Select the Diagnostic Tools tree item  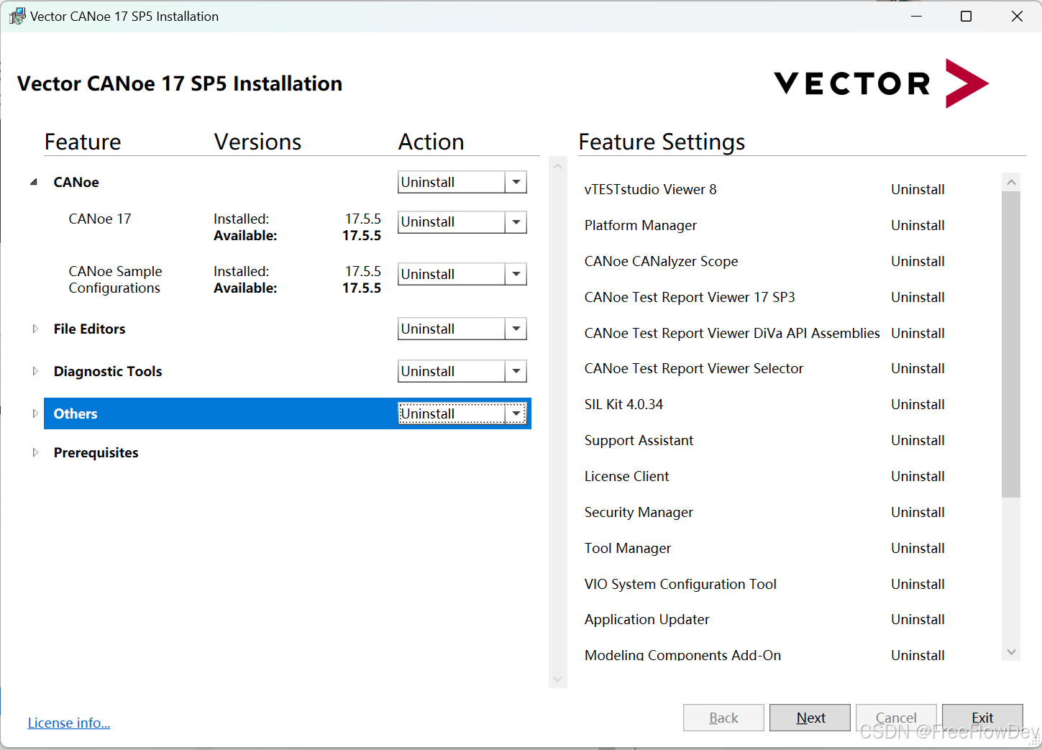[108, 371]
